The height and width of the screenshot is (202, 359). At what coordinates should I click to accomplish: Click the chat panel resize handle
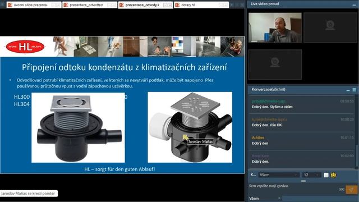pyautogui.click(x=303, y=181)
